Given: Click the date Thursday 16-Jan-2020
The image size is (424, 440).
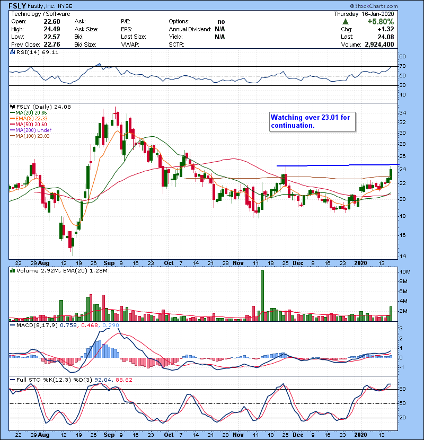Looking at the screenshot, I should pyautogui.click(x=364, y=14).
